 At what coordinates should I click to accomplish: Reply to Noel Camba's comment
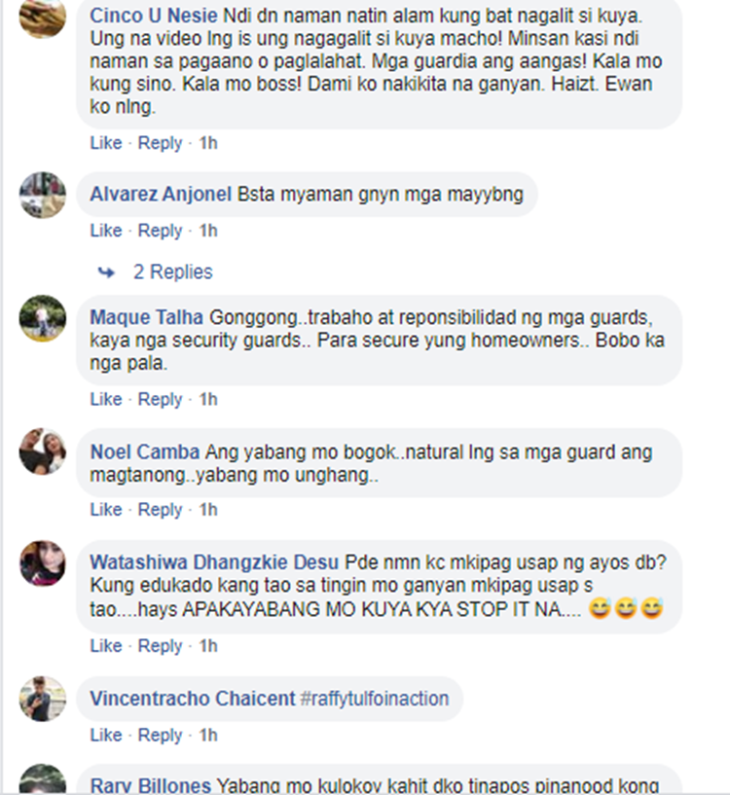click(160, 510)
